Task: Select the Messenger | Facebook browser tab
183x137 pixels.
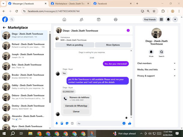Action: pos(27,4)
